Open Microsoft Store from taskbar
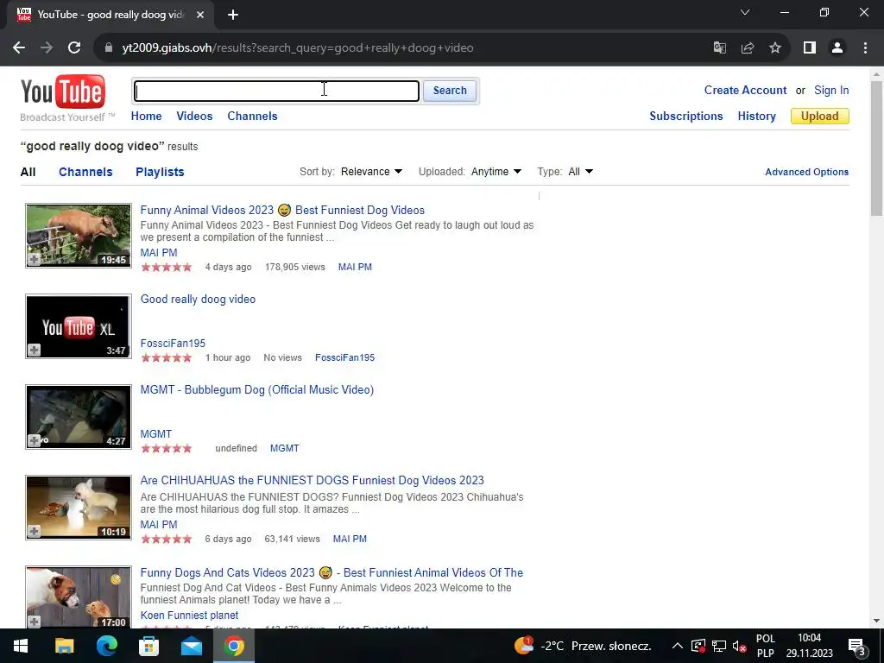The image size is (884, 663). pos(148,646)
